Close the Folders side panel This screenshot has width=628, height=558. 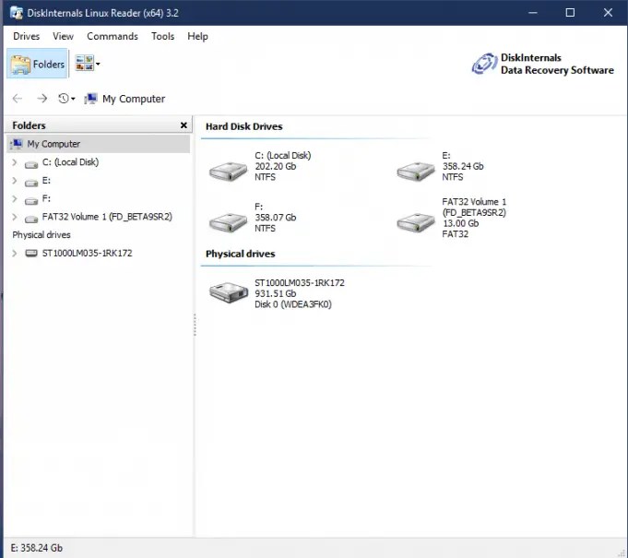[184, 125]
